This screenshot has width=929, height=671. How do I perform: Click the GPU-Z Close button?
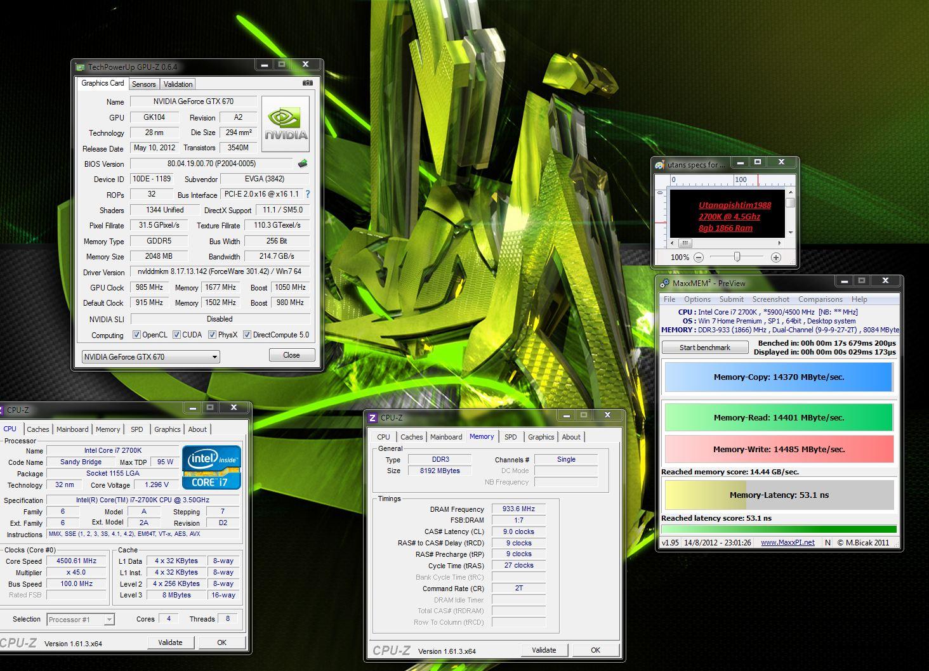coord(291,355)
